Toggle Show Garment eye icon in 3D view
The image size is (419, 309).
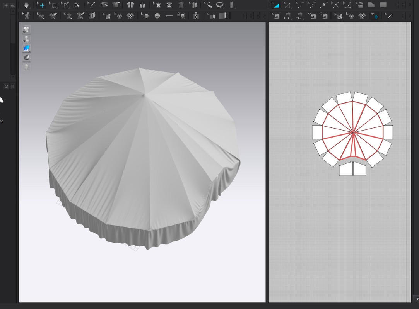pos(26,30)
